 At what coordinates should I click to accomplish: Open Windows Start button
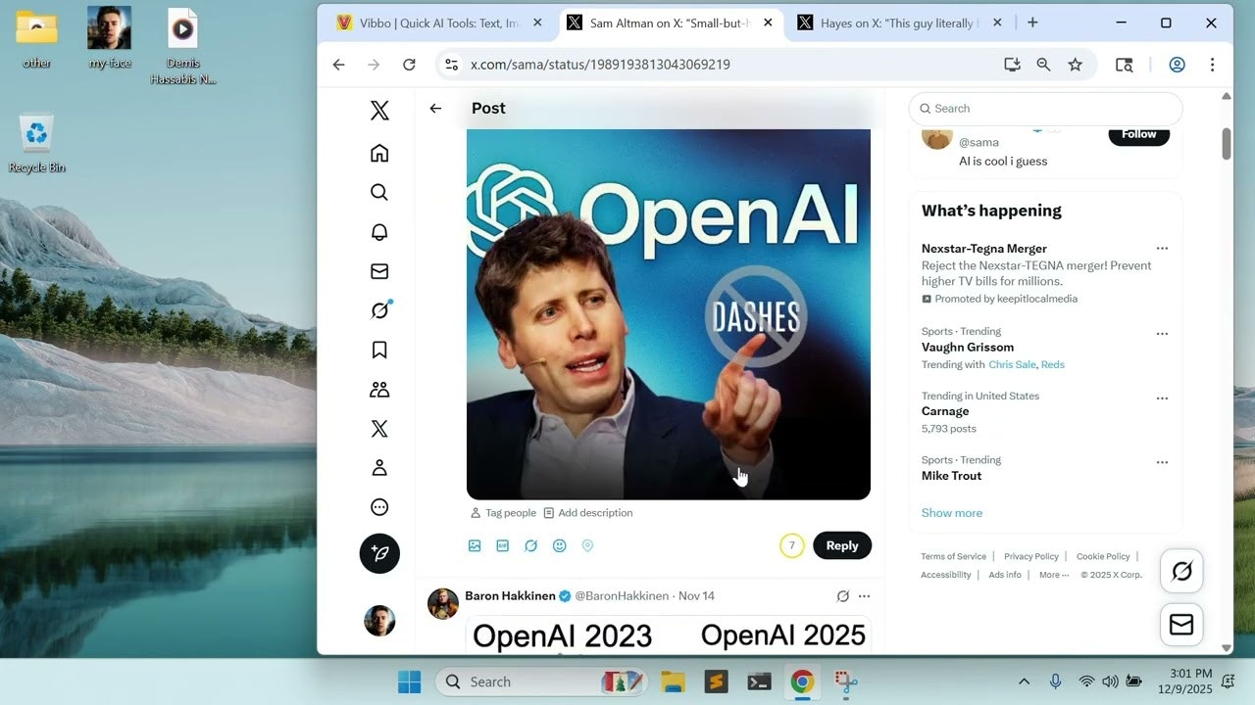coord(409,681)
